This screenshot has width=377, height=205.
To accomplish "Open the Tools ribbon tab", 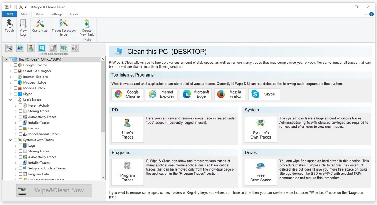I will (x=74, y=14).
